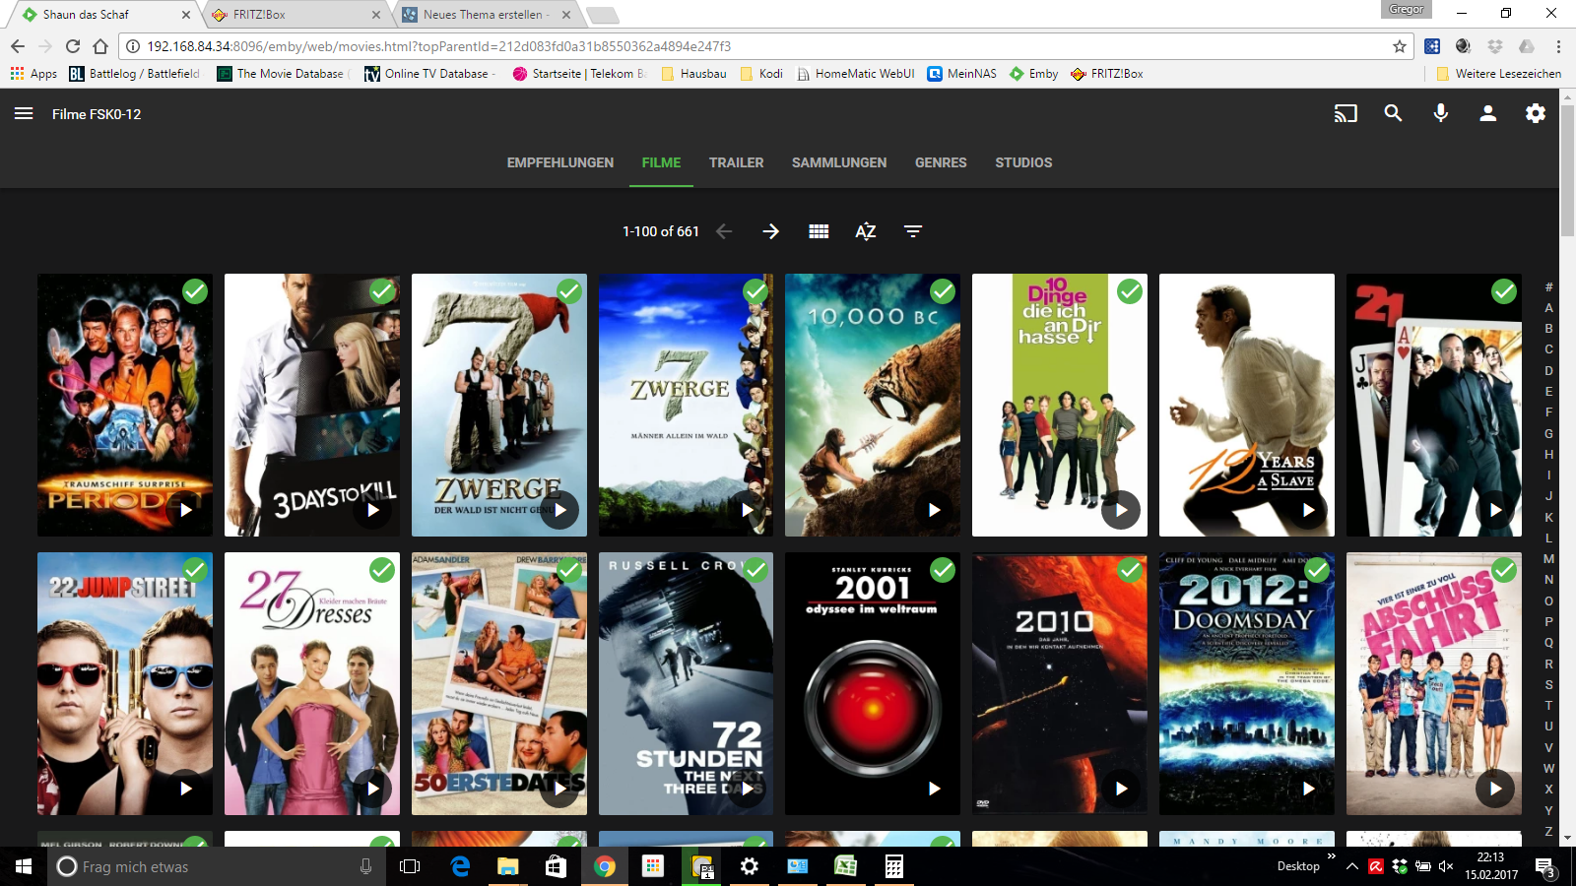The image size is (1576, 886).
Task: Click the Cortana search box
Action: pyautogui.click(x=217, y=866)
